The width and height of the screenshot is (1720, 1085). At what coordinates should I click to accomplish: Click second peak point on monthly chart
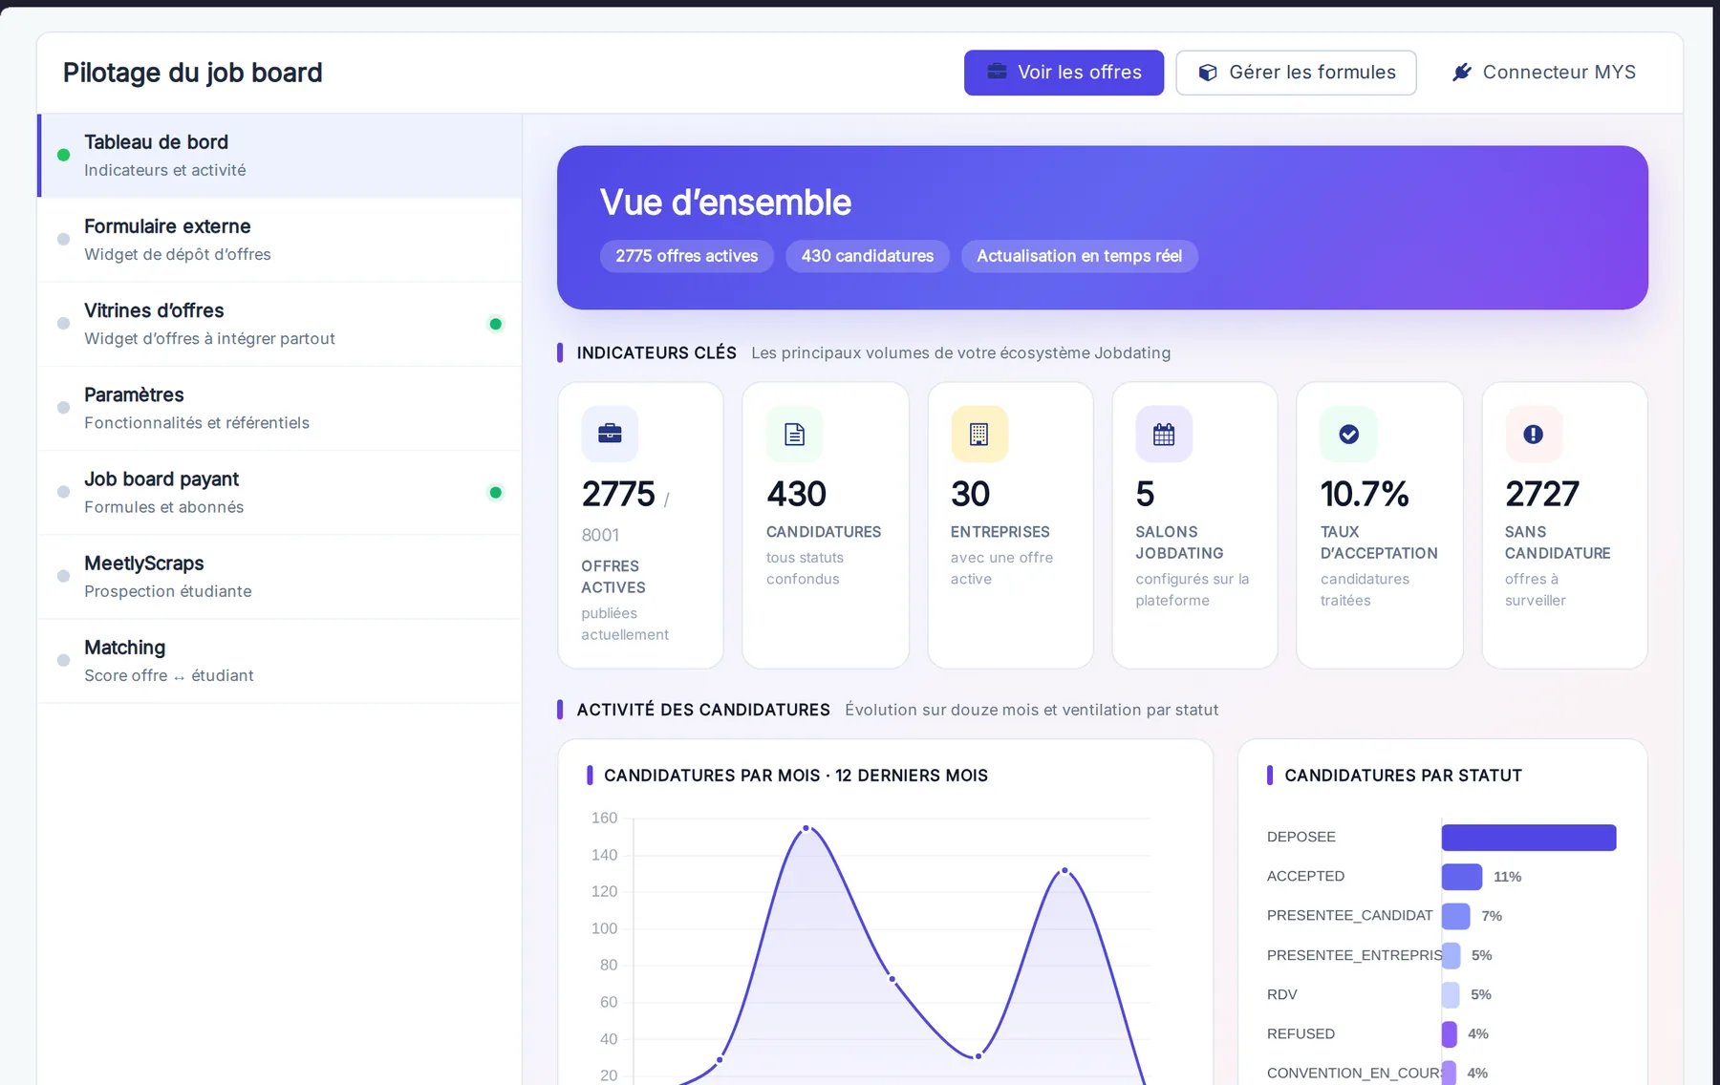1064,870
